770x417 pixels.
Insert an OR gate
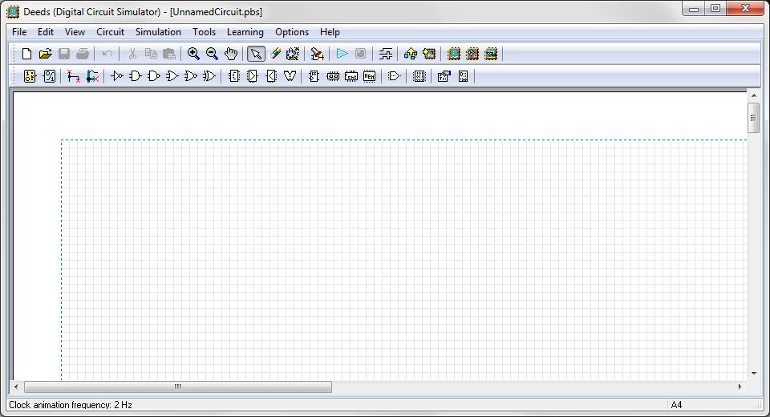(x=172, y=76)
